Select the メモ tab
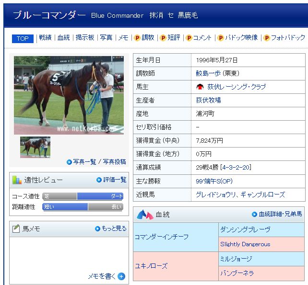The height and width of the screenshot is (285, 308). coord(123,38)
